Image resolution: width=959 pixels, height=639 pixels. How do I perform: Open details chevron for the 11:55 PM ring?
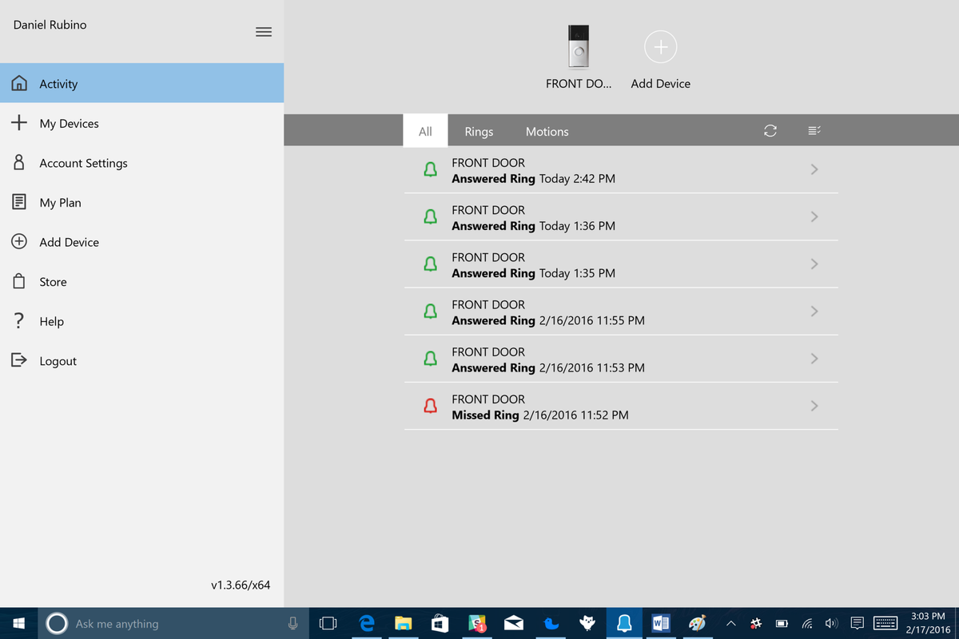tap(814, 312)
